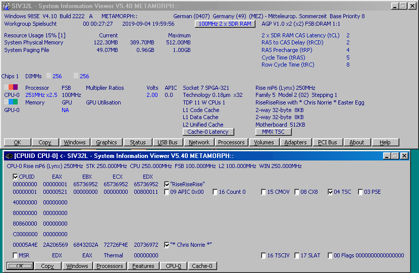Click the first DIMM slot indicator 256

point(54,76)
